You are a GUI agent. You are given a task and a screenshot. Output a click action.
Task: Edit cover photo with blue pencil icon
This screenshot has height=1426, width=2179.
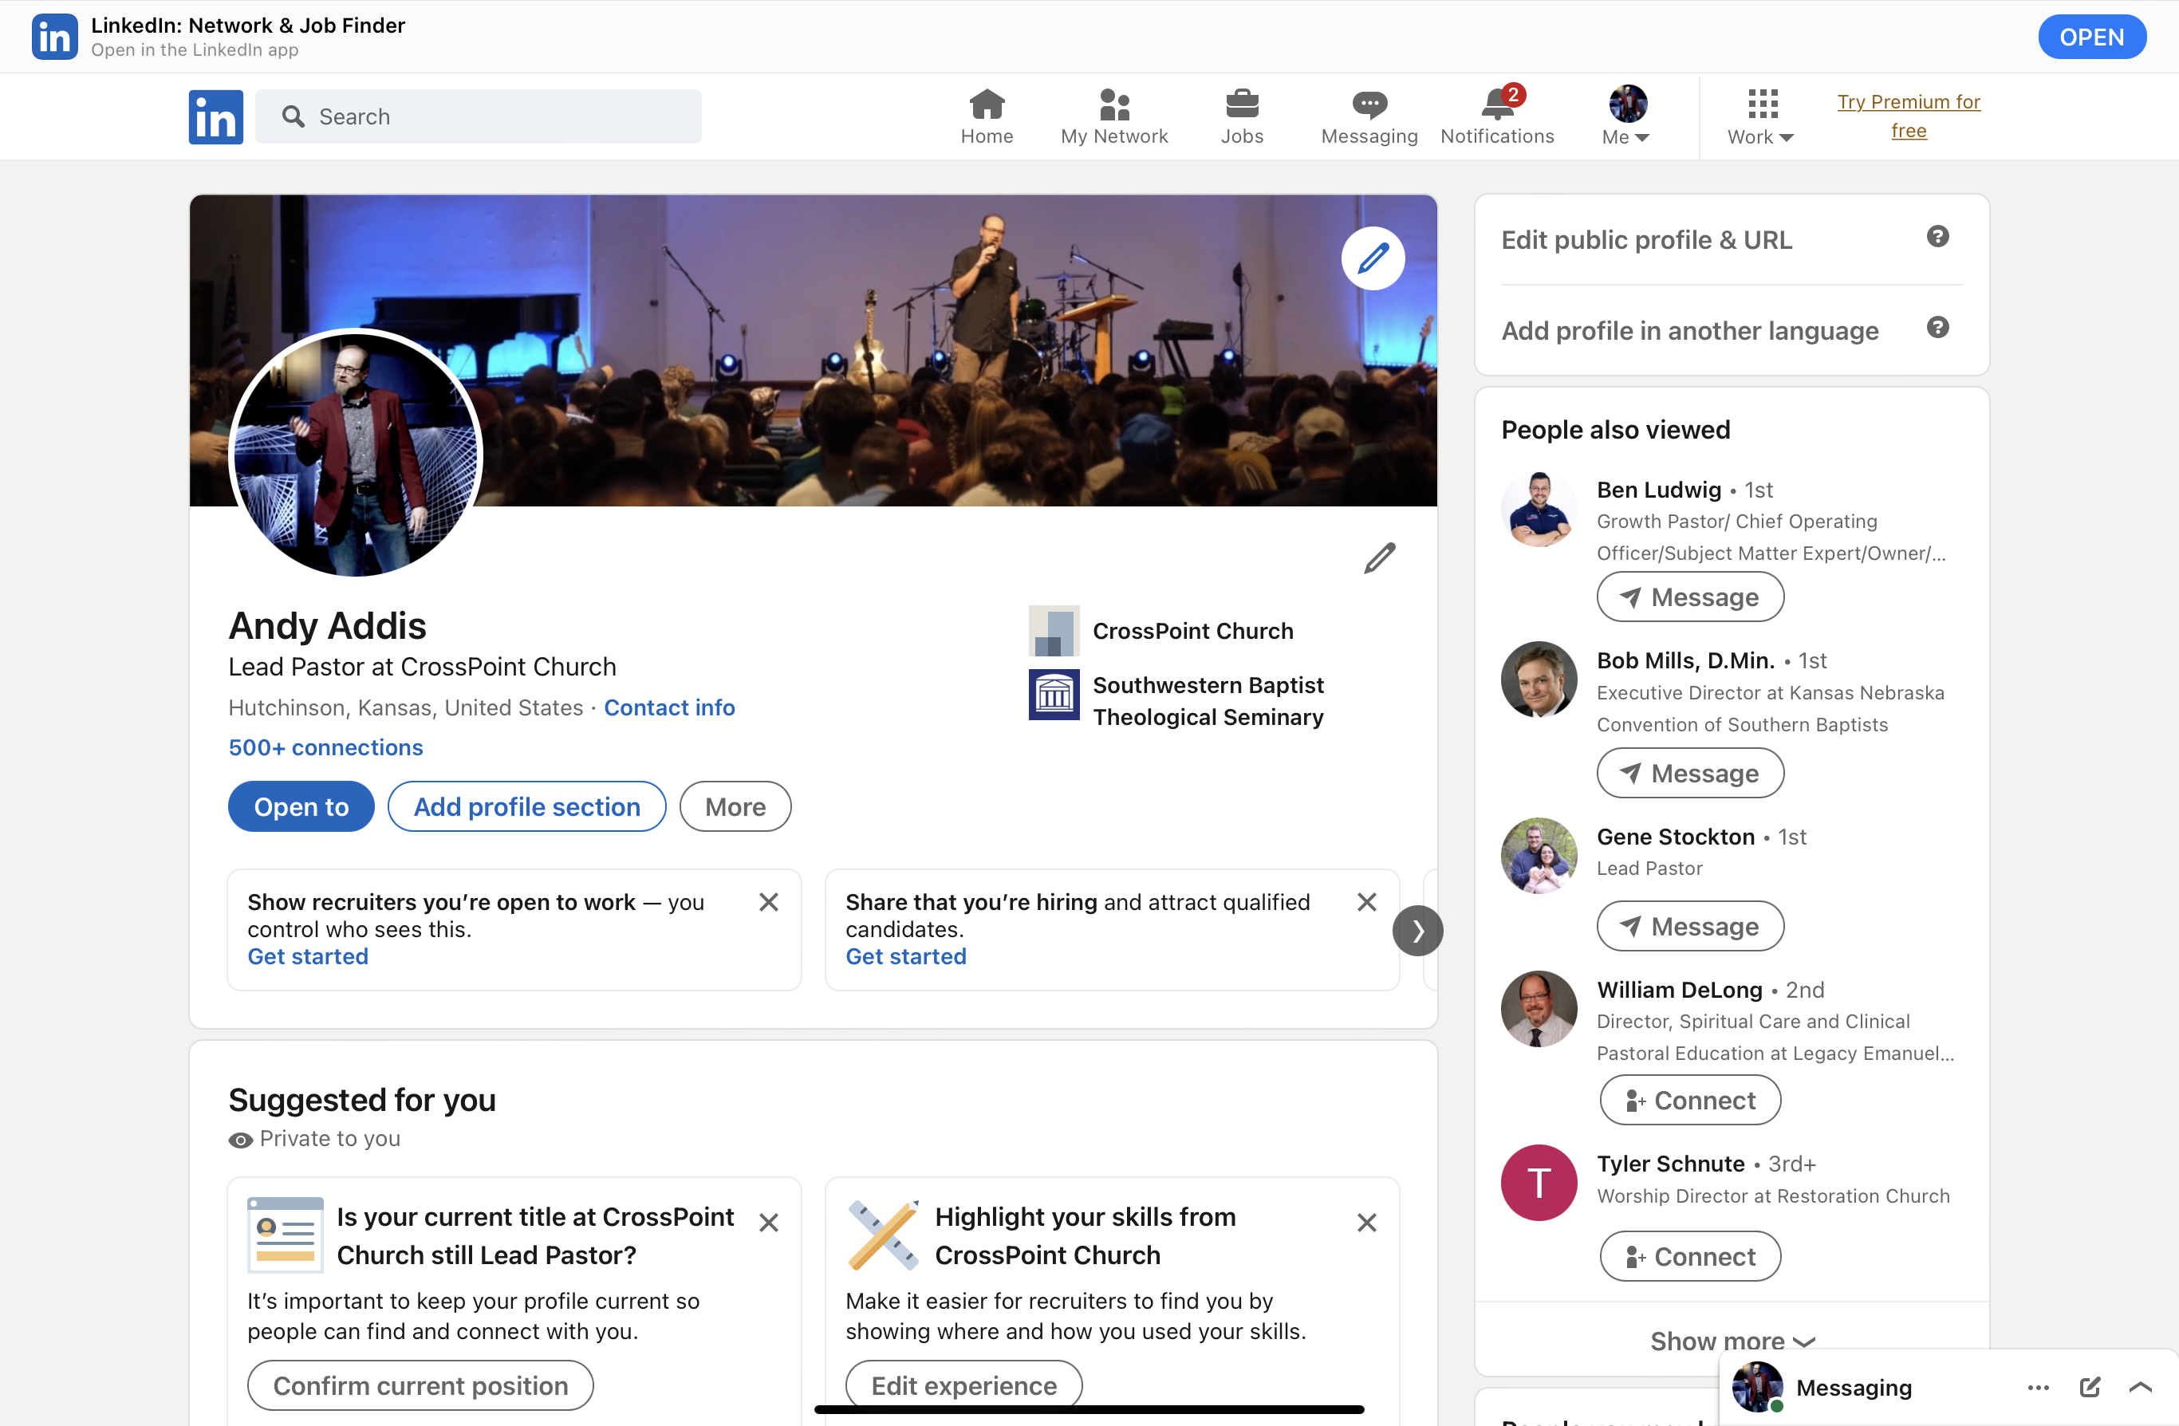point(1373,259)
